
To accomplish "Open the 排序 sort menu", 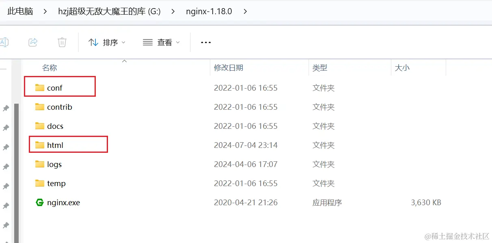I will pos(107,42).
